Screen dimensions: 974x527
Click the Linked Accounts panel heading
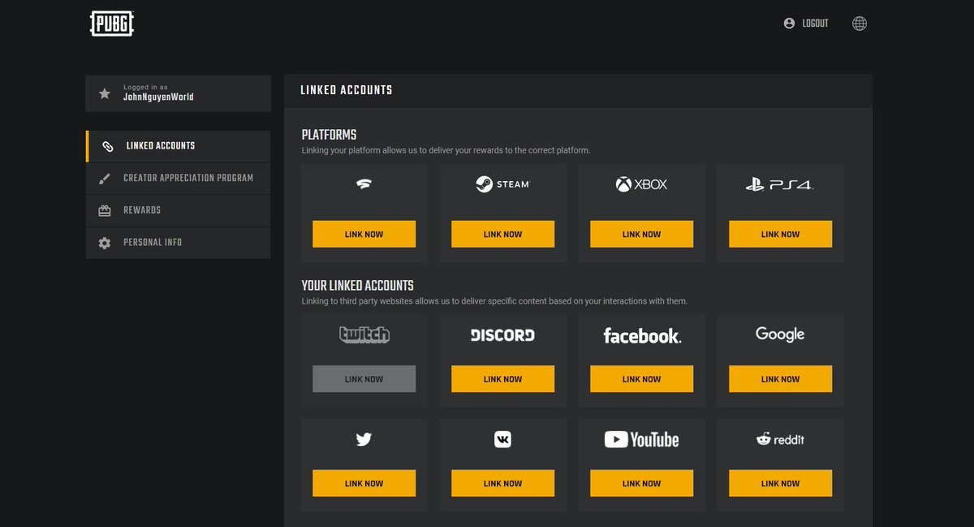tap(346, 90)
